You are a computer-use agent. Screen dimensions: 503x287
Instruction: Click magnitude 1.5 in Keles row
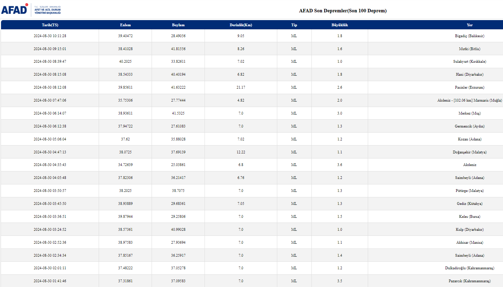339,216
